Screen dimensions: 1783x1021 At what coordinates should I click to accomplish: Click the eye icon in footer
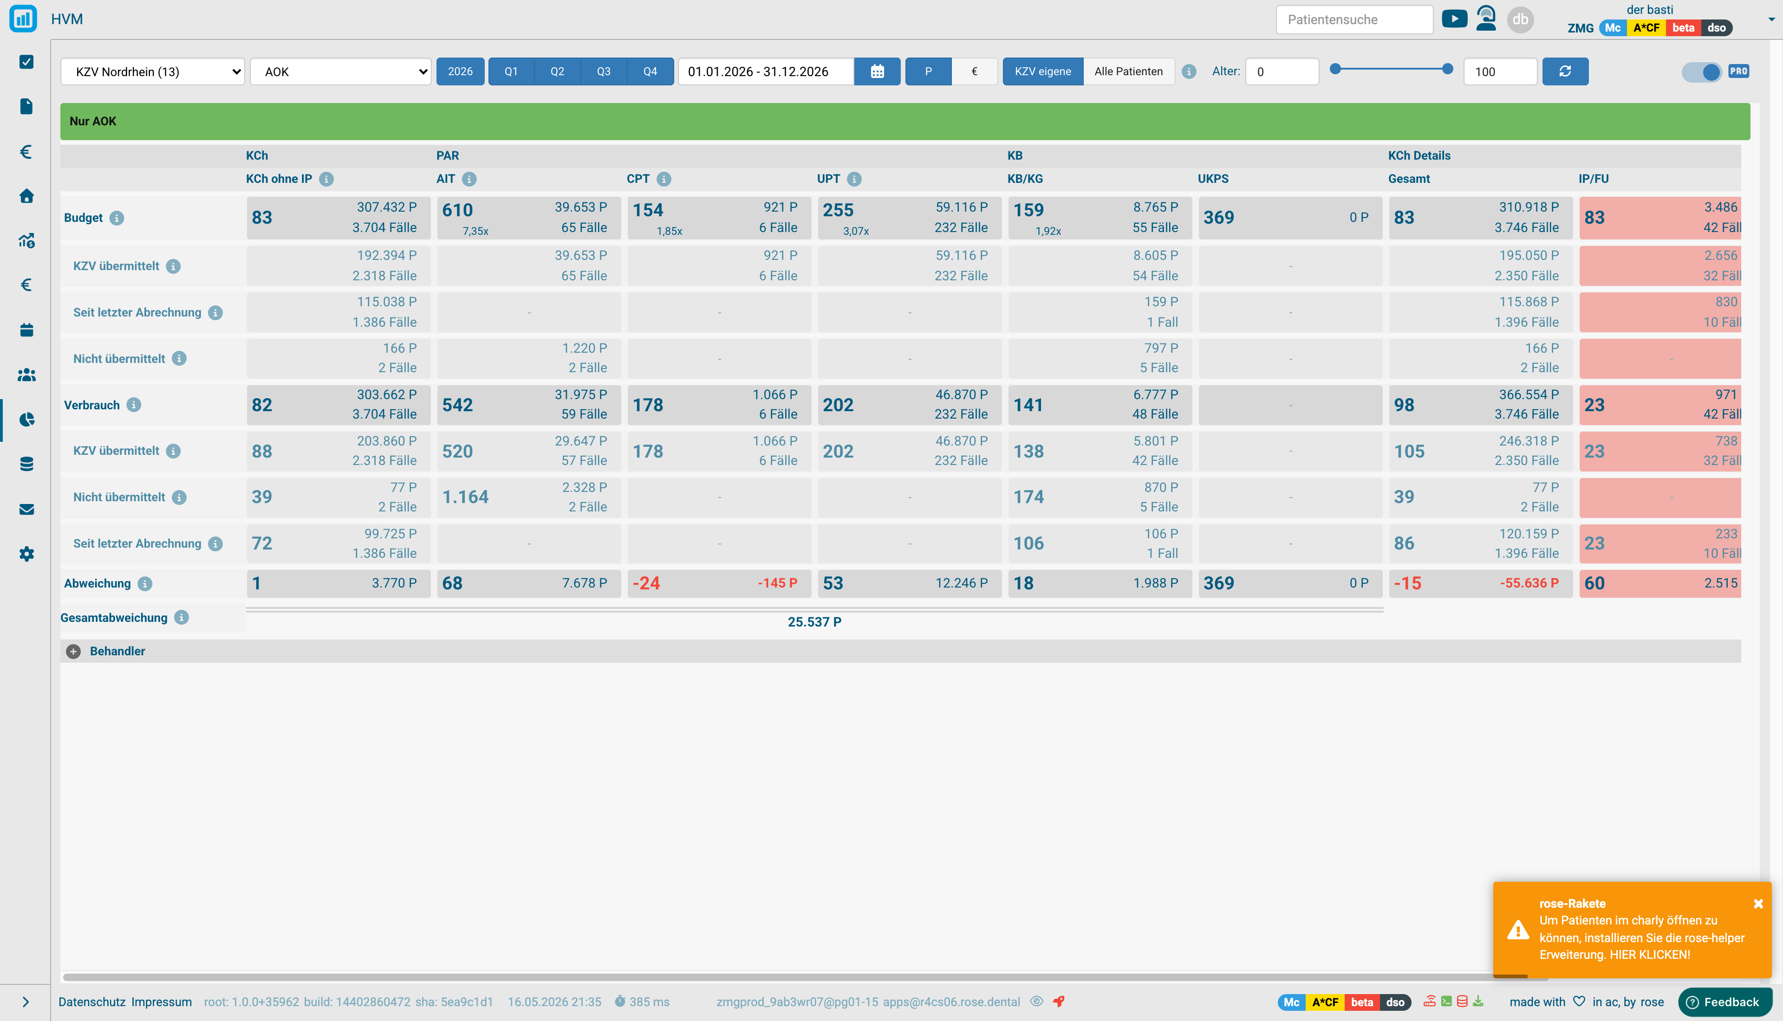coord(1037,1002)
